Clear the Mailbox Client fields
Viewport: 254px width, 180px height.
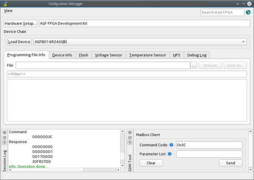(x=151, y=163)
